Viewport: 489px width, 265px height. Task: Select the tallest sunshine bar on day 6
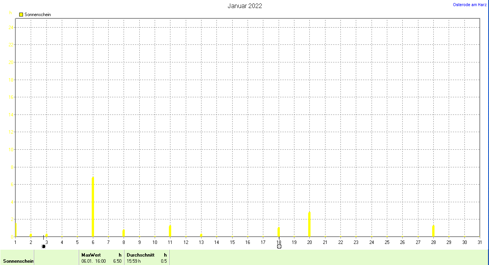click(x=93, y=207)
